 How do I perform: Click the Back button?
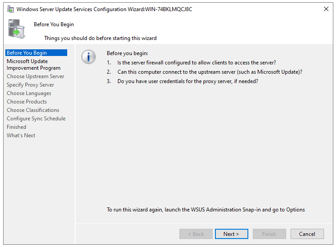pyautogui.click(x=196, y=234)
